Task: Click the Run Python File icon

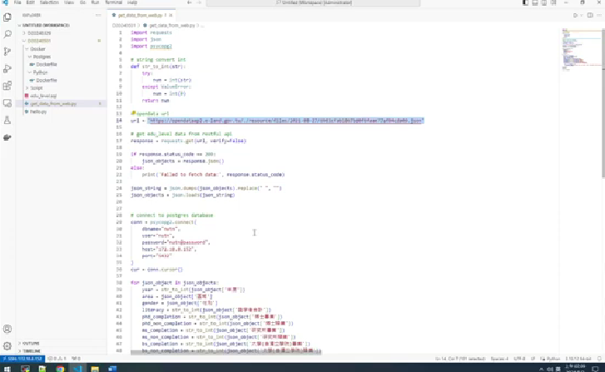Action: (575, 16)
